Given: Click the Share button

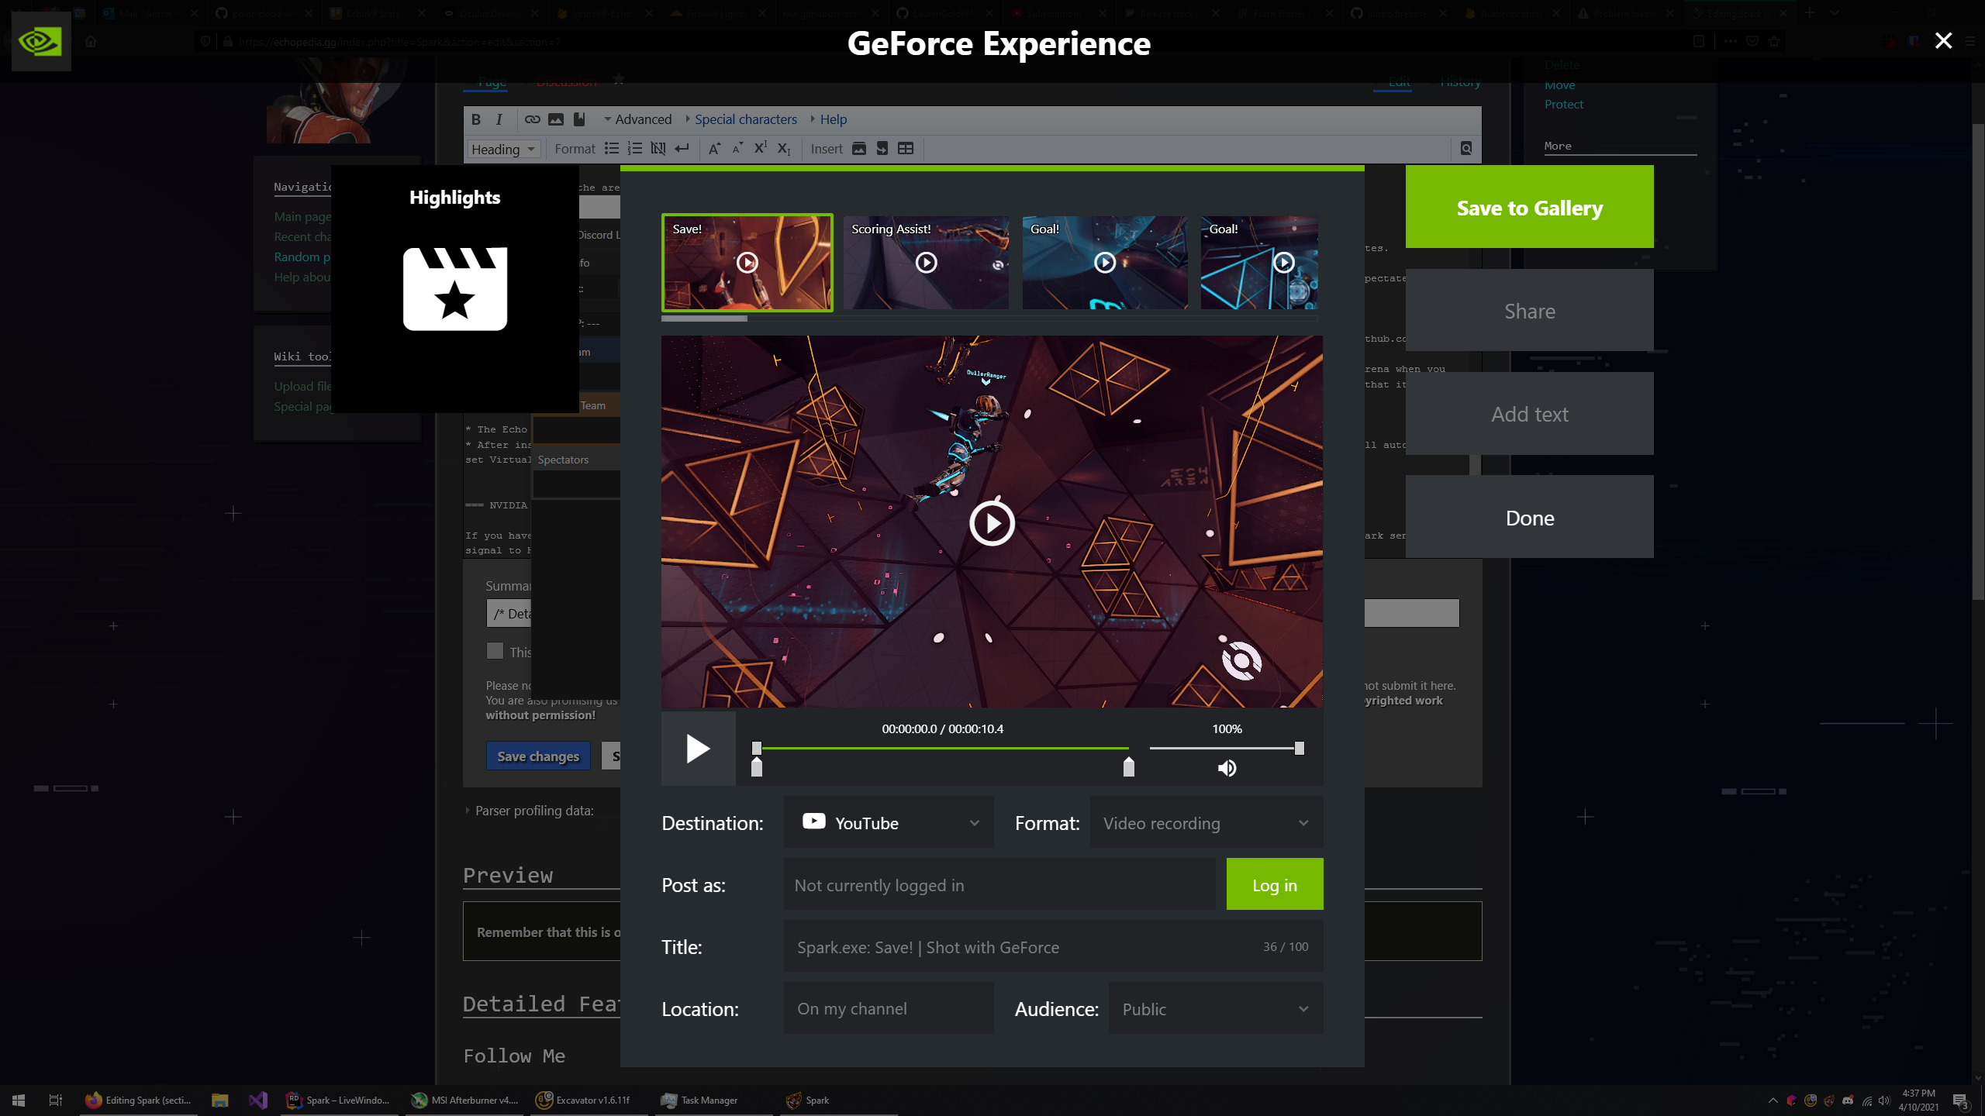Looking at the screenshot, I should [1529, 311].
